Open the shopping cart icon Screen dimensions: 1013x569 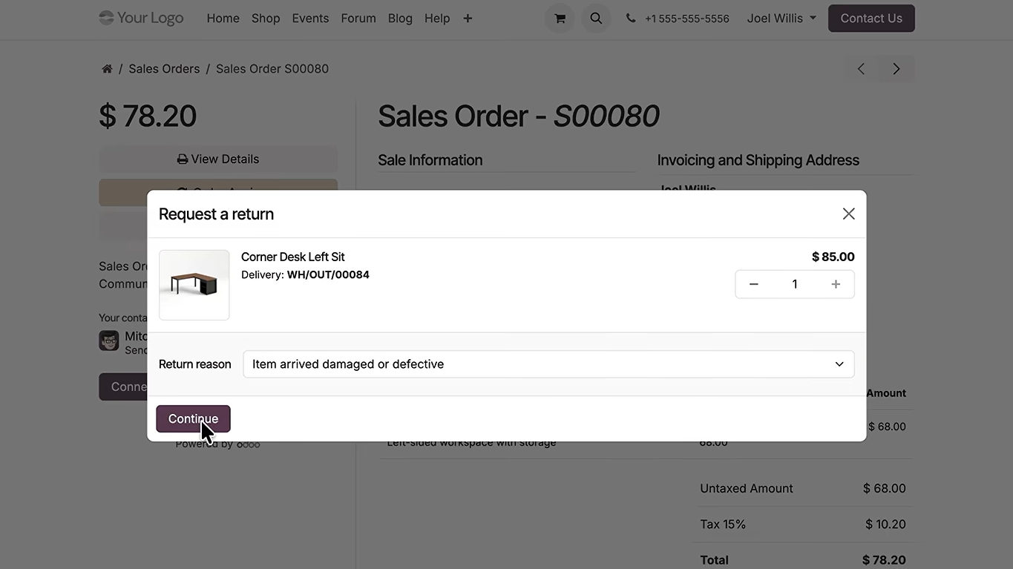(x=560, y=19)
